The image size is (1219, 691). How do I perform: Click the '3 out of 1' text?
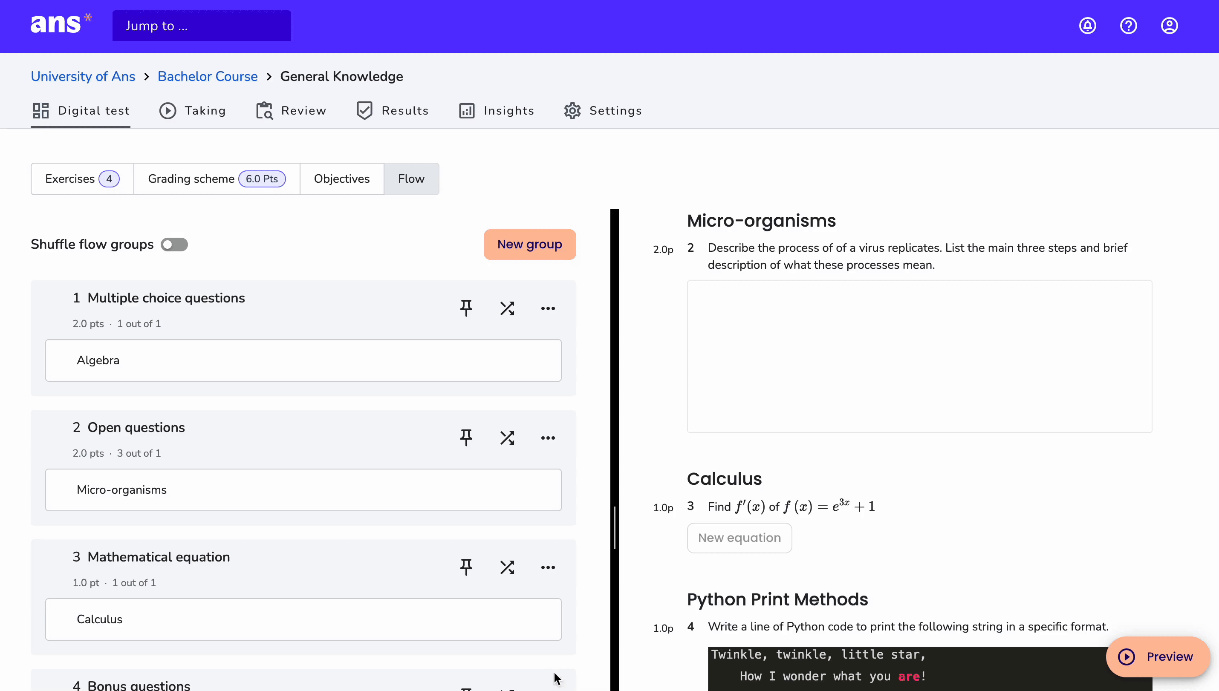(x=139, y=453)
